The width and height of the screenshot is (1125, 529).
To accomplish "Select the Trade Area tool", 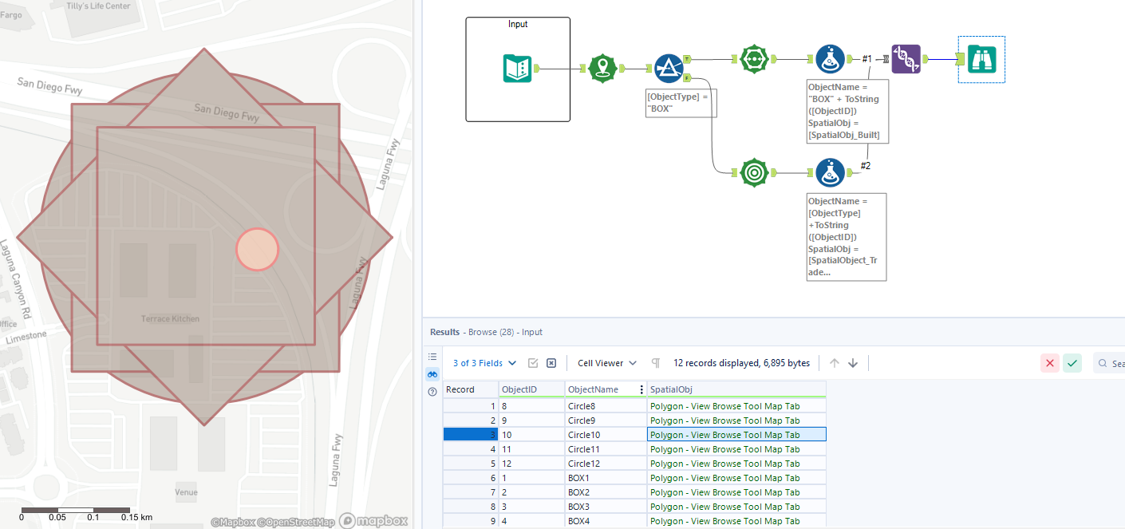I will [754, 172].
